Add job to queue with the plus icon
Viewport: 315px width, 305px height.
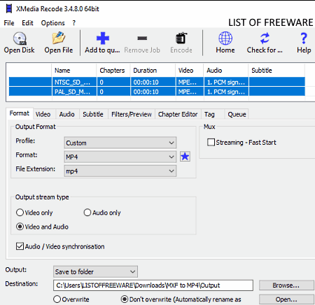point(103,38)
